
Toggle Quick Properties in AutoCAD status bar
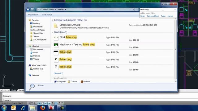pos(59,103)
